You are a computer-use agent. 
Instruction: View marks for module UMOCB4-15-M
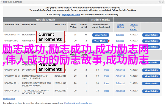pyautogui.click(x=101, y=35)
